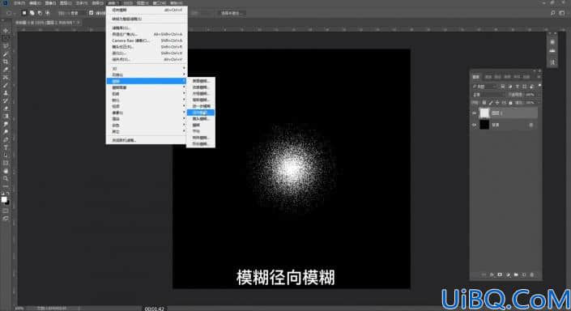Click Create New Group folder icon
The width and height of the screenshot is (571, 311).
tap(516, 275)
